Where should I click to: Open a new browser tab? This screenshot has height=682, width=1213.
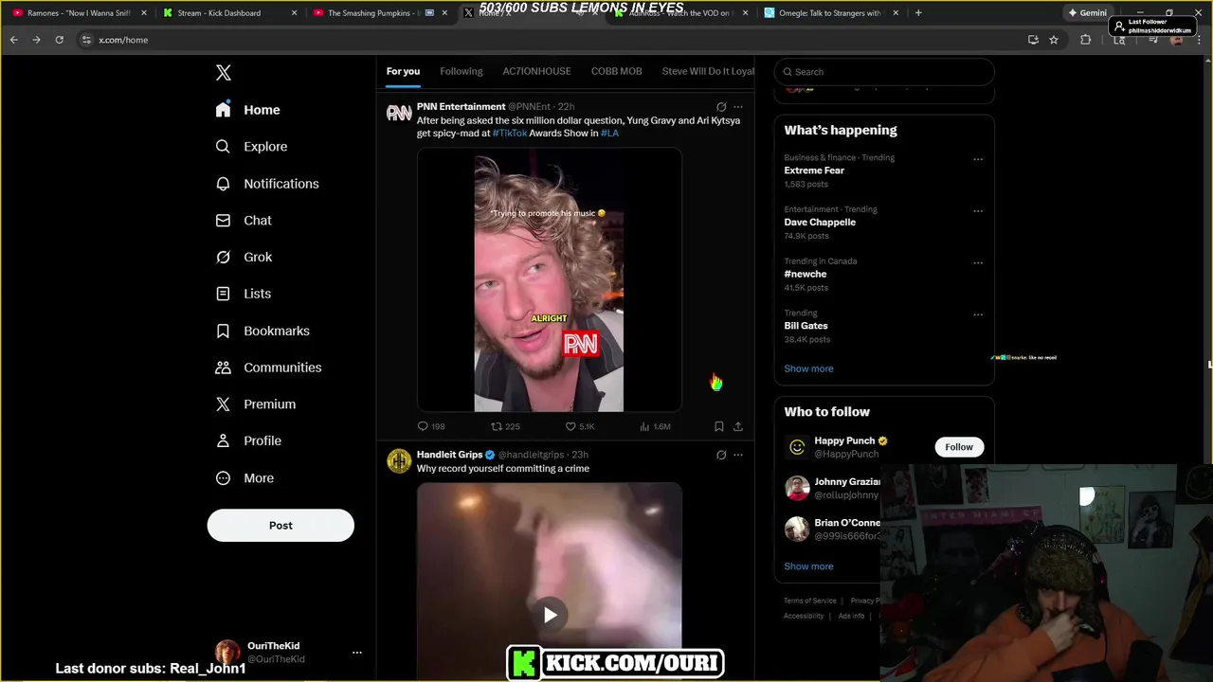pos(917,13)
